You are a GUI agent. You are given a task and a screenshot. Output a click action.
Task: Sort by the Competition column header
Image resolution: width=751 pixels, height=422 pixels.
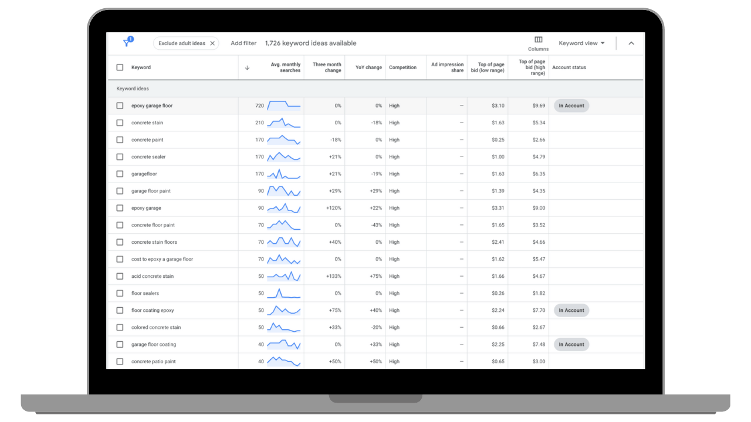click(402, 67)
